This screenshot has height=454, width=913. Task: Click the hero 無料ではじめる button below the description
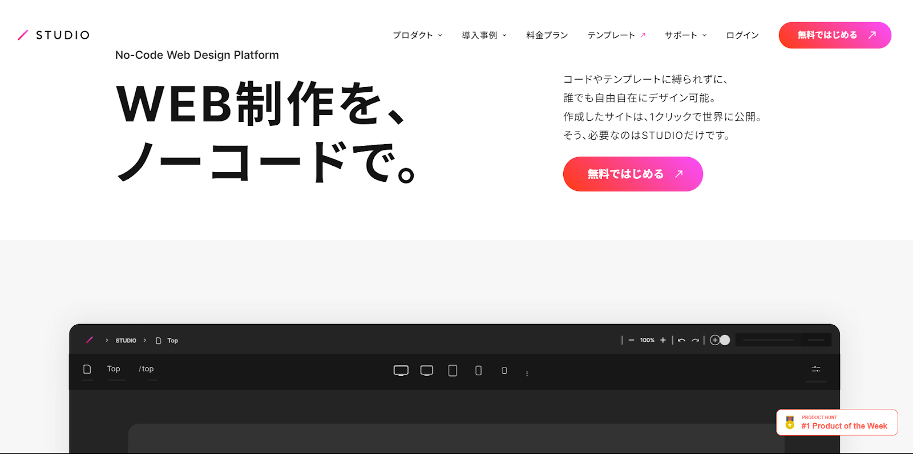click(633, 174)
